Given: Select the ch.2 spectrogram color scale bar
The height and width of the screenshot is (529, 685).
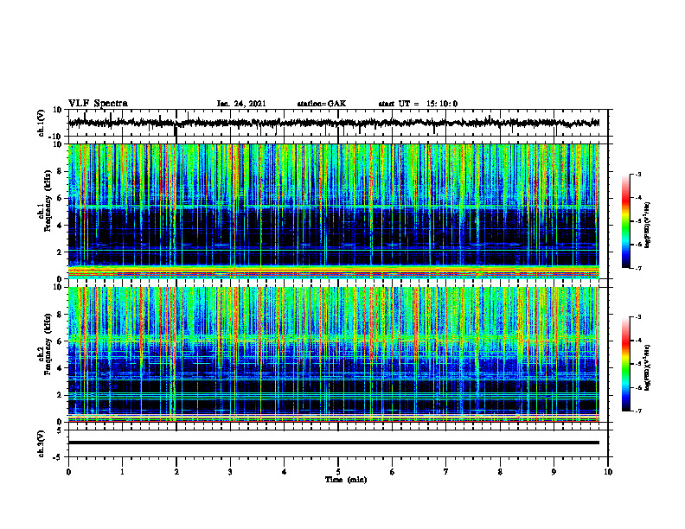Looking at the screenshot, I should (625, 364).
